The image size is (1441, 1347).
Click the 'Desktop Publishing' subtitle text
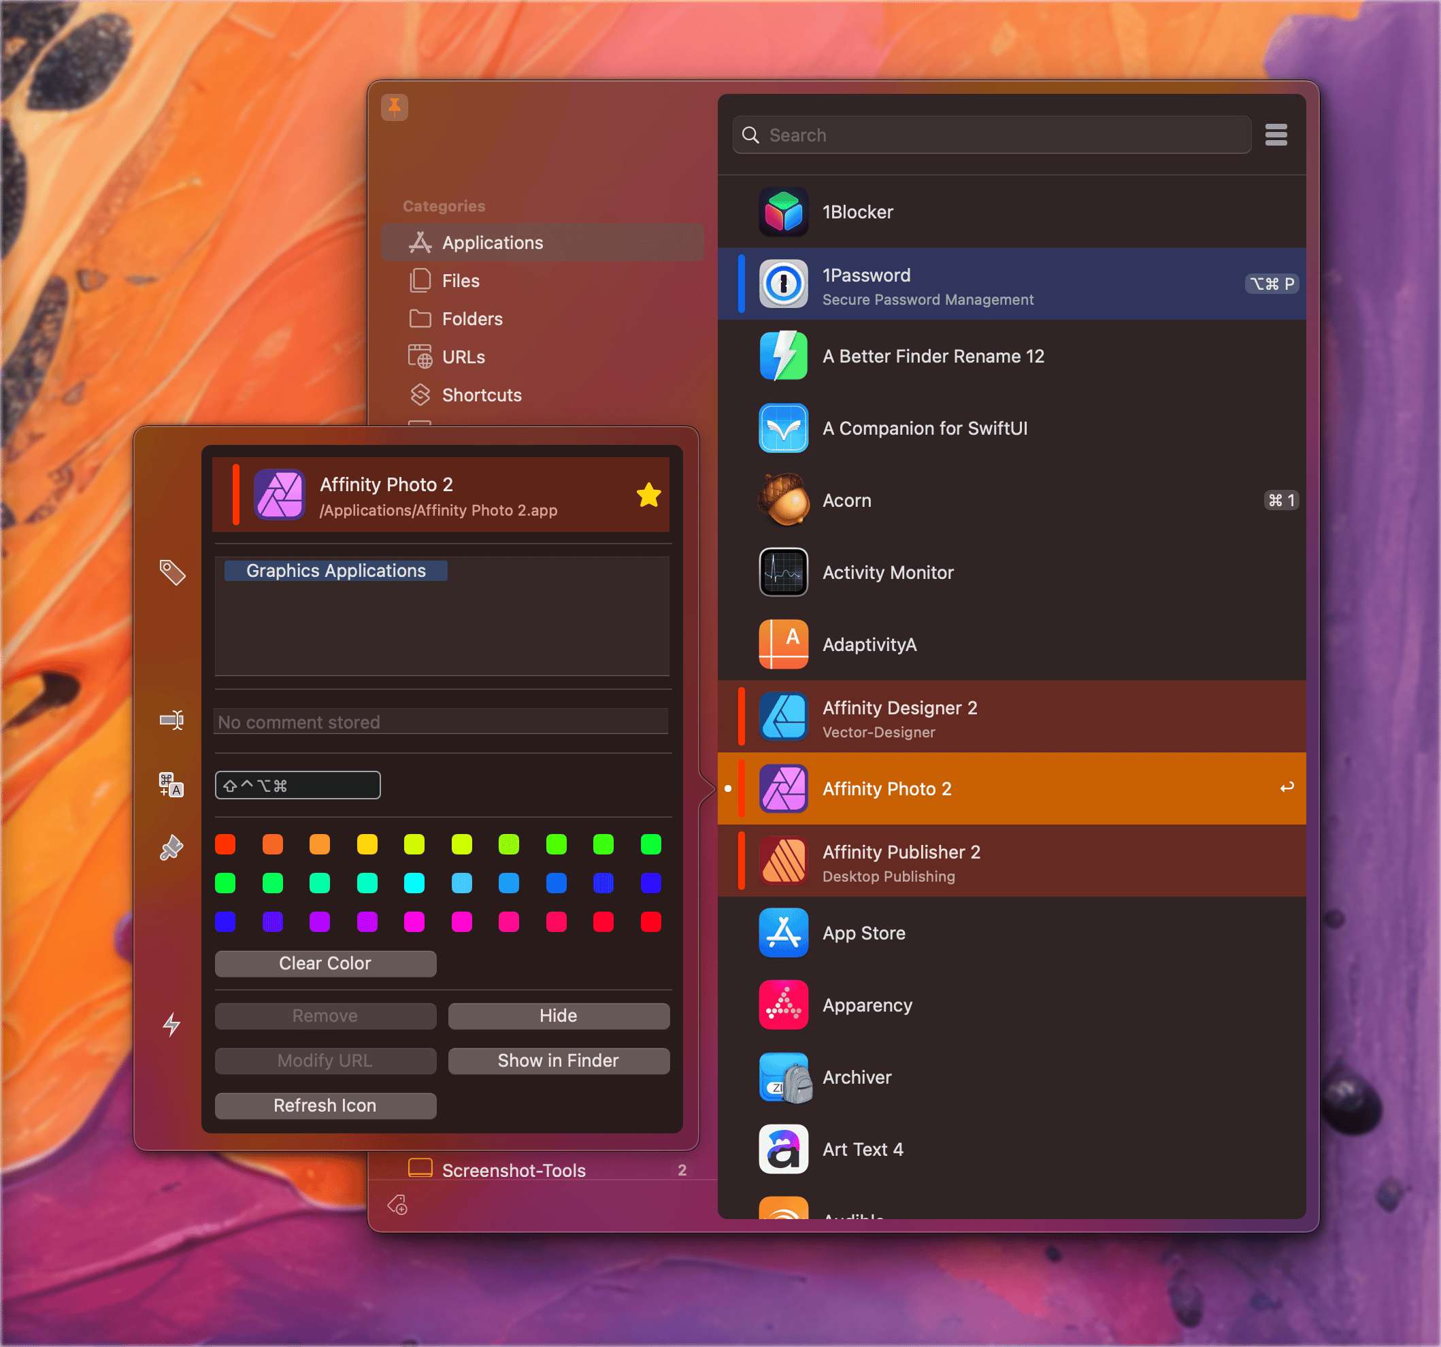889,876
